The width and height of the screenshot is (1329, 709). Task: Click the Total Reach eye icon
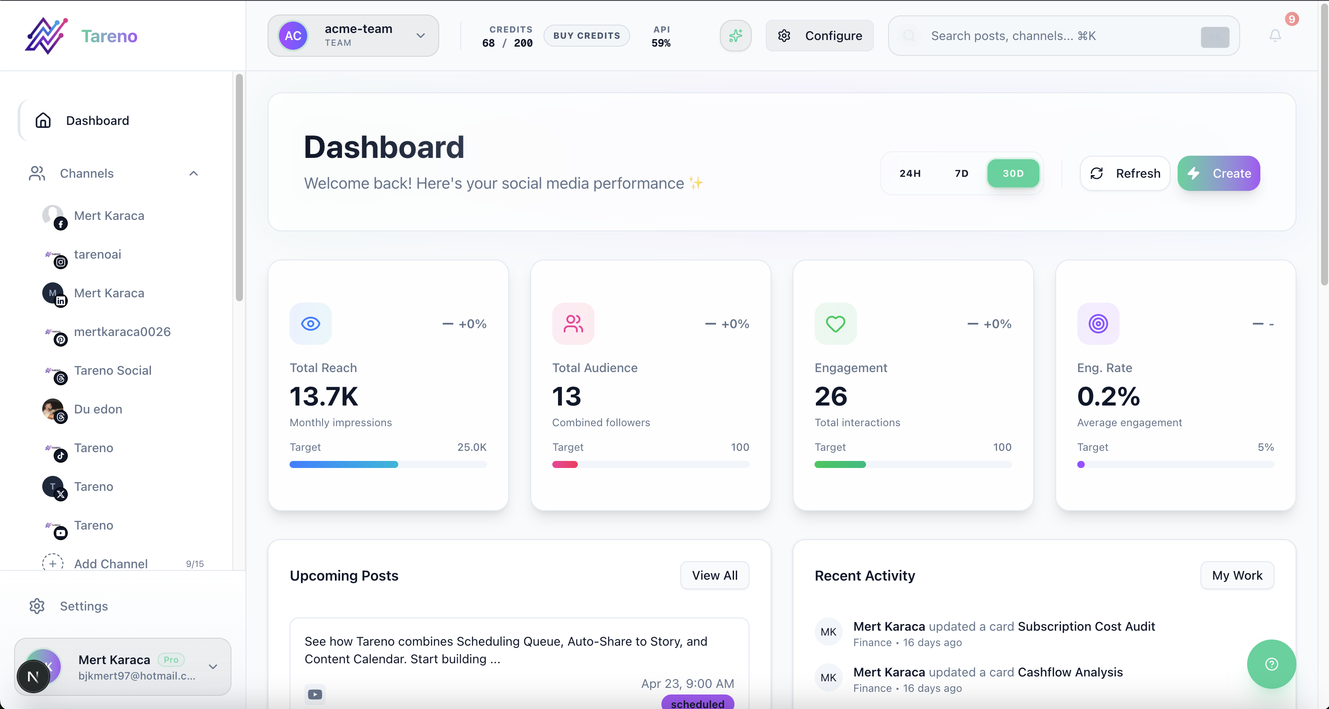(x=311, y=324)
